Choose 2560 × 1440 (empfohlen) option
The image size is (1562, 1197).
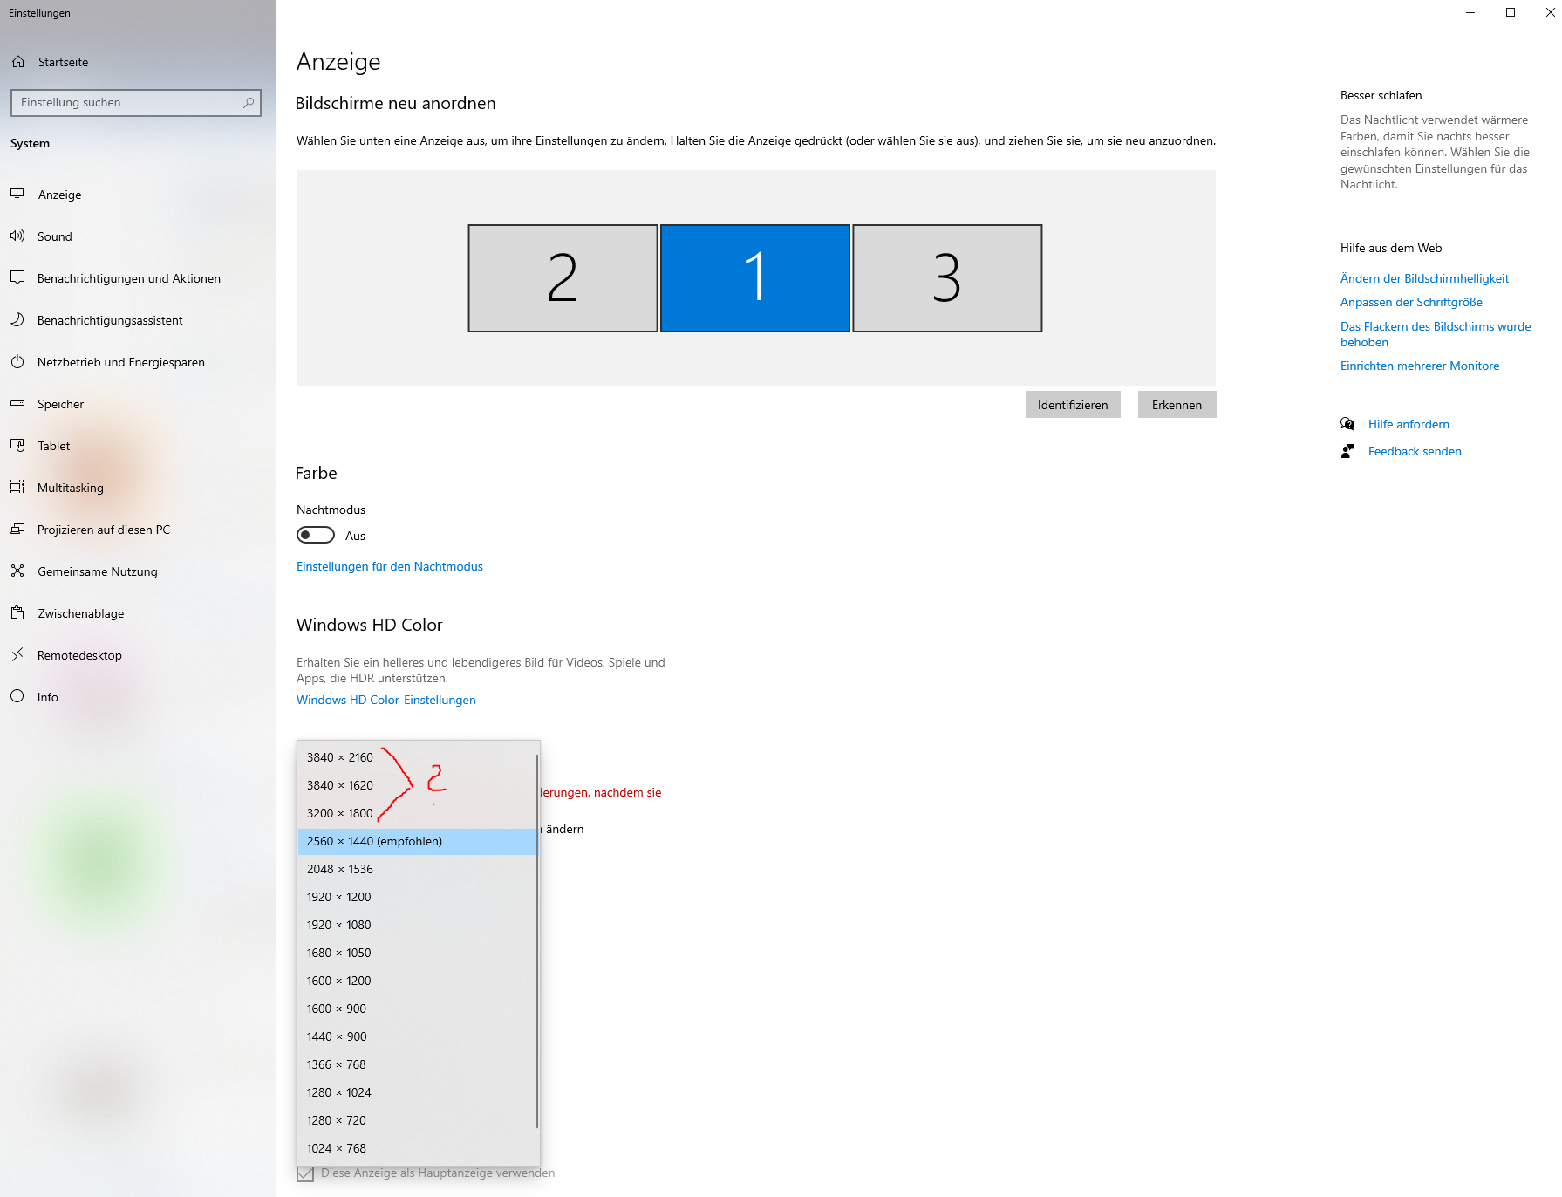[417, 841]
